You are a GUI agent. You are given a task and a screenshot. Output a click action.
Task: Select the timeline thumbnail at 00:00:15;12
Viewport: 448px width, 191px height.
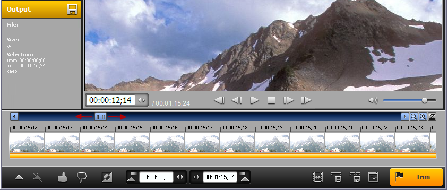coord(27,142)
